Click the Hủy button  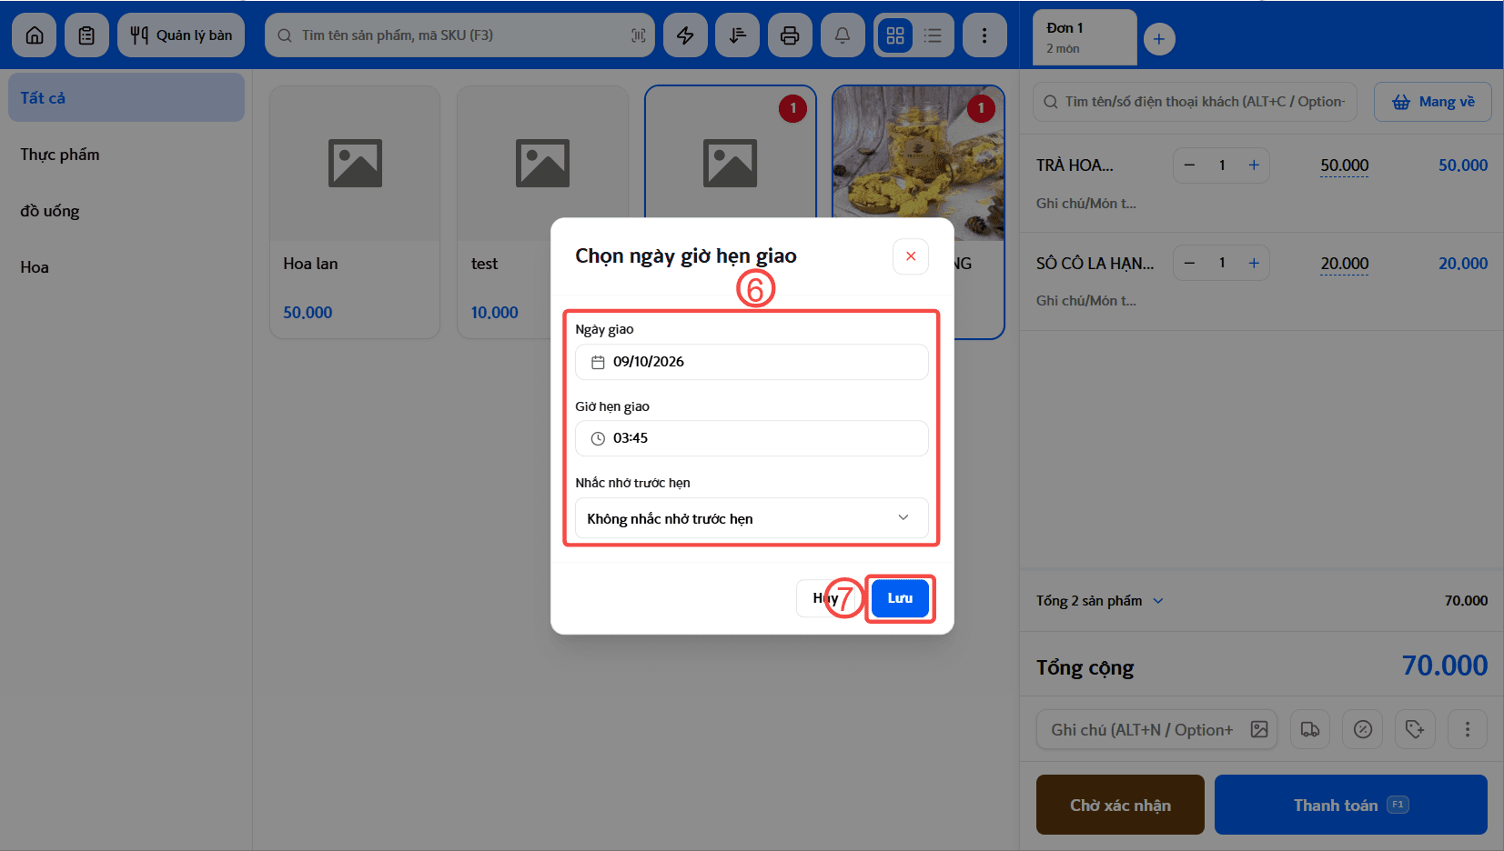[825, 598]
